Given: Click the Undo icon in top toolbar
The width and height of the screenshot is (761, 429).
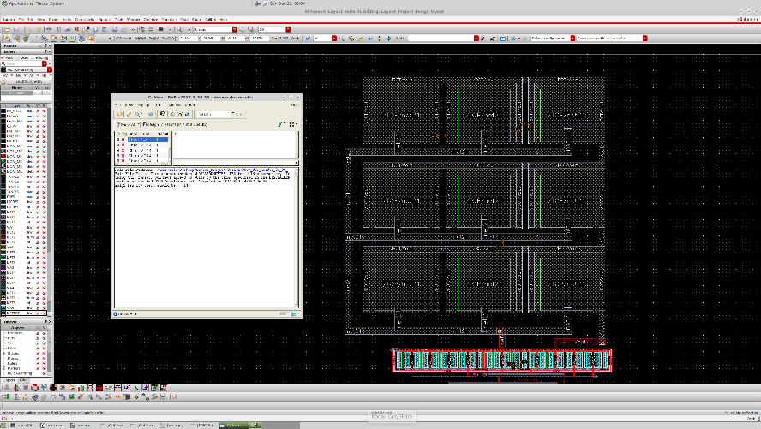Looking at the screenshot, I should click(30, 30).
